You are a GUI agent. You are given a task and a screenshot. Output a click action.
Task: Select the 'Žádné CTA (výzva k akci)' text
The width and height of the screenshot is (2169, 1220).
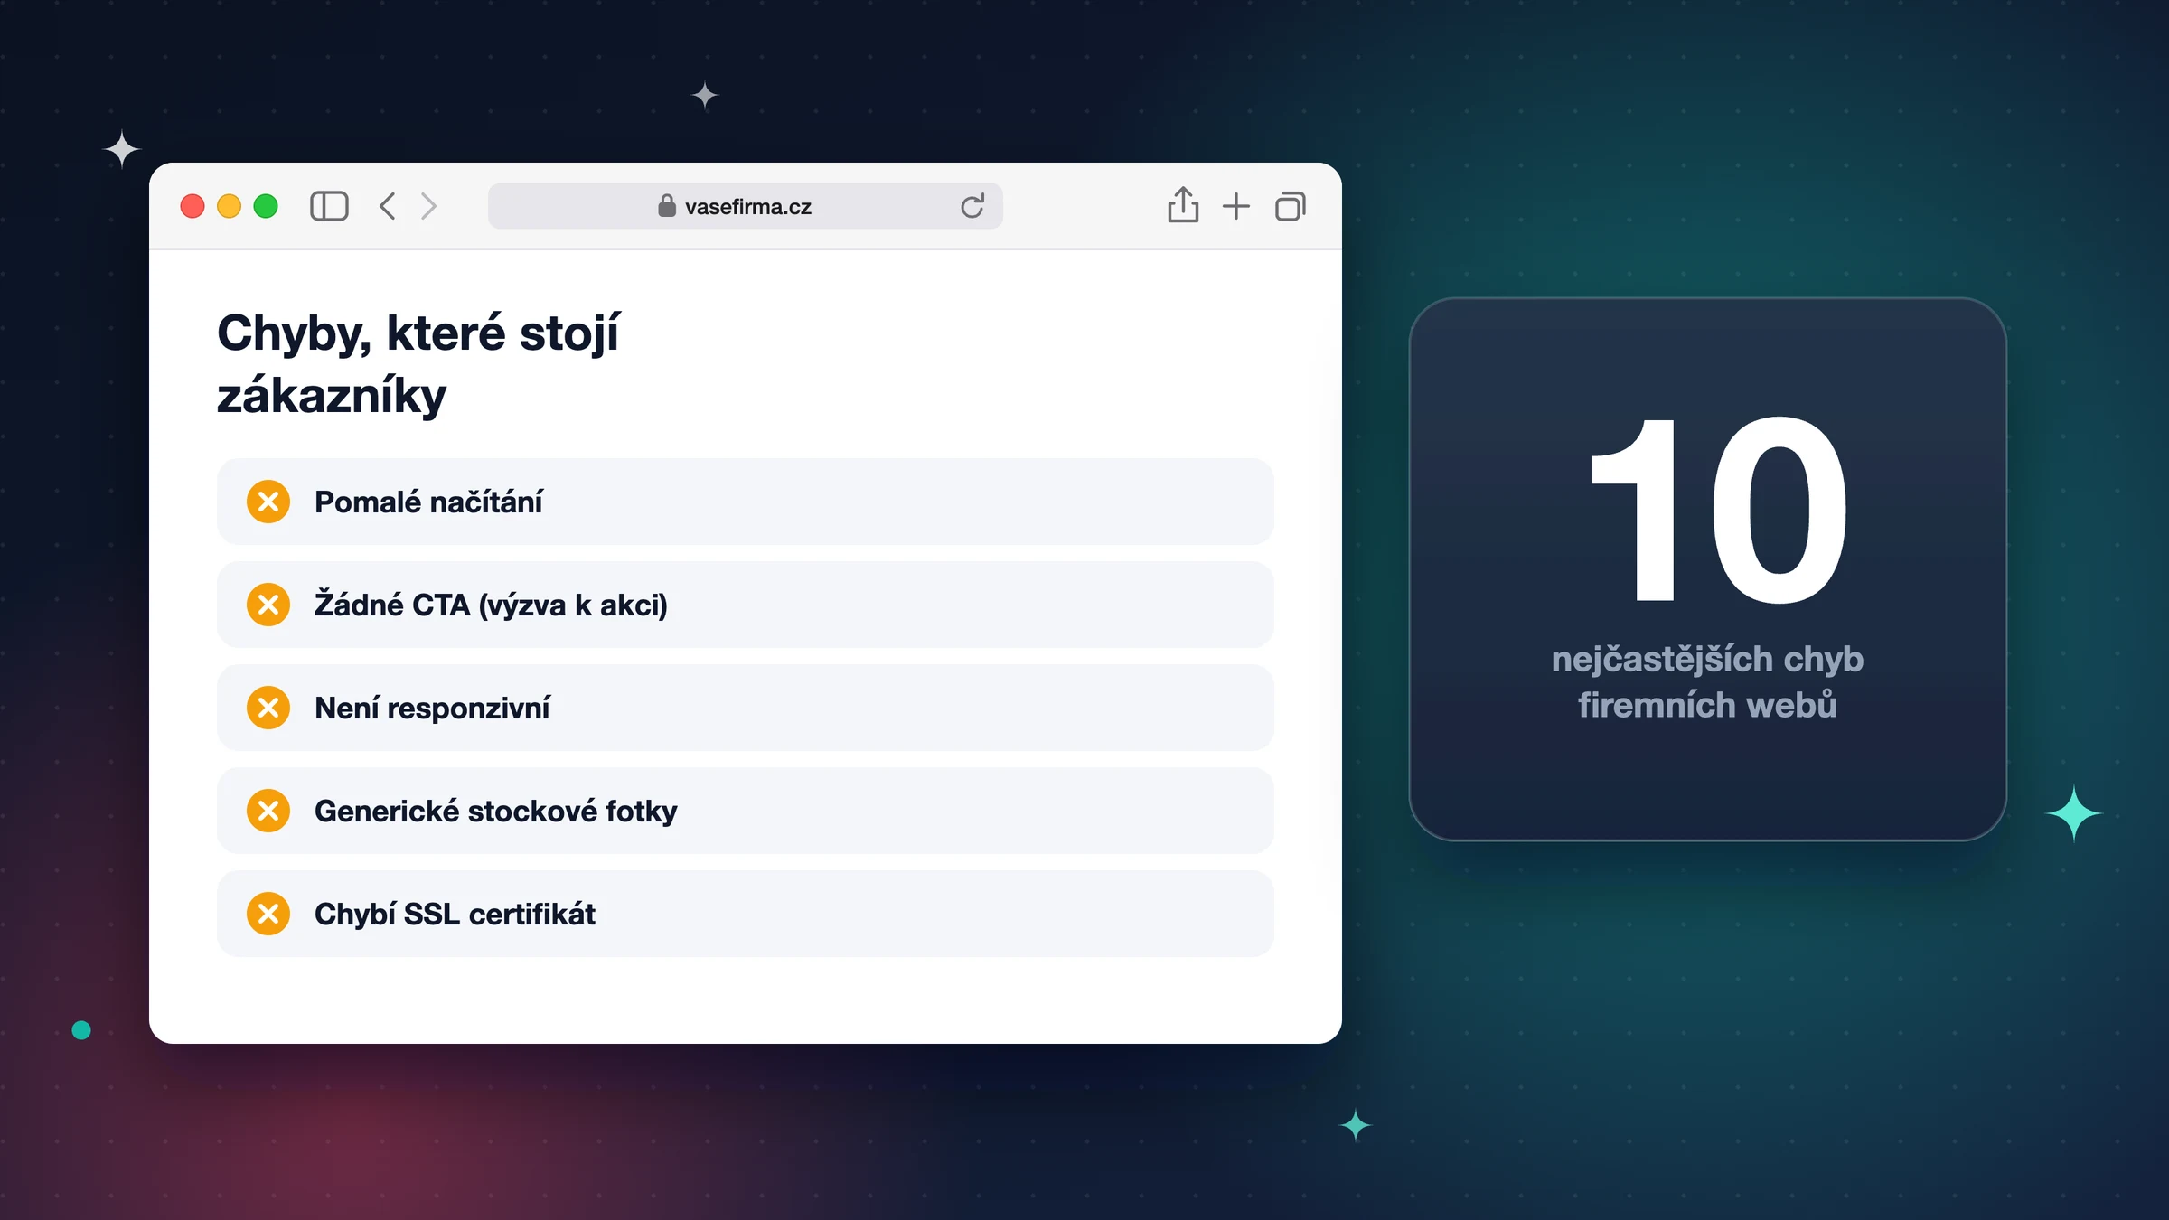click(x=491, y=605)
